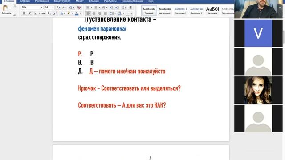Click the line 'Д – помоги мне/нам пожалуйста'
Screen dimensions: 285x160
(127, 71)
